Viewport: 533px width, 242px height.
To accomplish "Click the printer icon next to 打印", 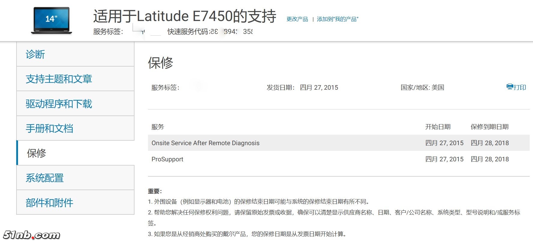I will click(x=510, y=87).
